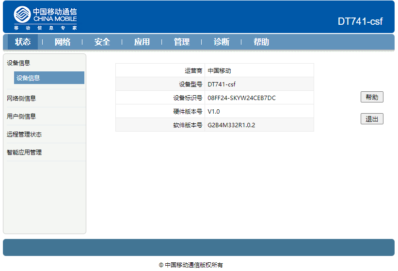This screenshot has height=271, width=398.
Task: Open 网络侧信息 in sidebar
Action: pos(21,99)
